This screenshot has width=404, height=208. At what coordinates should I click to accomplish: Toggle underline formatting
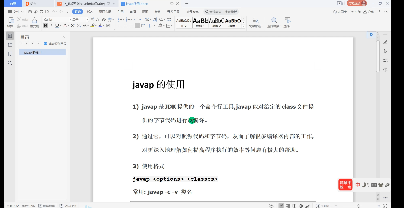point(57,25)
